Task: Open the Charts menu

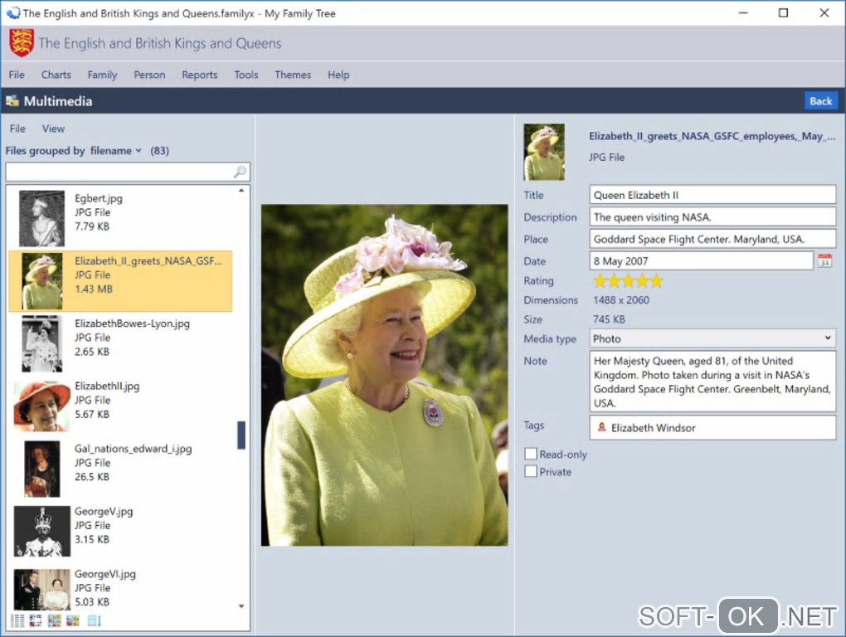Action: [x=56, y=75]
